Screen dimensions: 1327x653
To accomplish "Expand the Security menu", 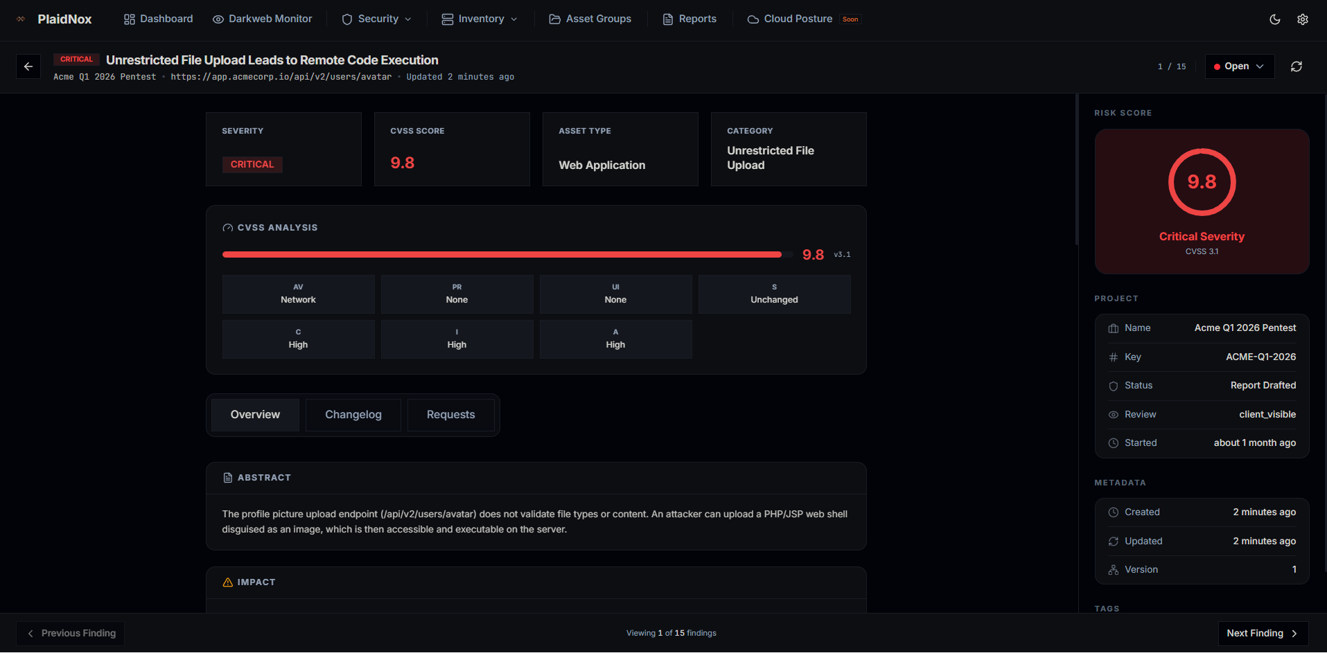I will pos(376,19).
